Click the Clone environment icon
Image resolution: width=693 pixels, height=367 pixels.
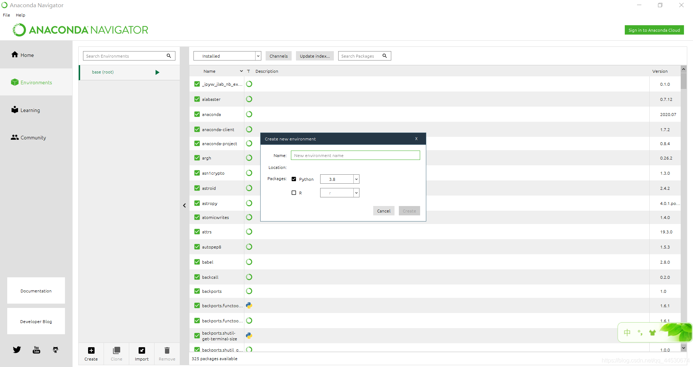117,350
